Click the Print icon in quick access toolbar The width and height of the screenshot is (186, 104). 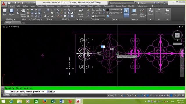22,3
